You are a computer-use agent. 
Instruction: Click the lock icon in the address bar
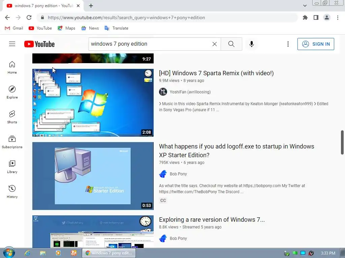point(42,17)
